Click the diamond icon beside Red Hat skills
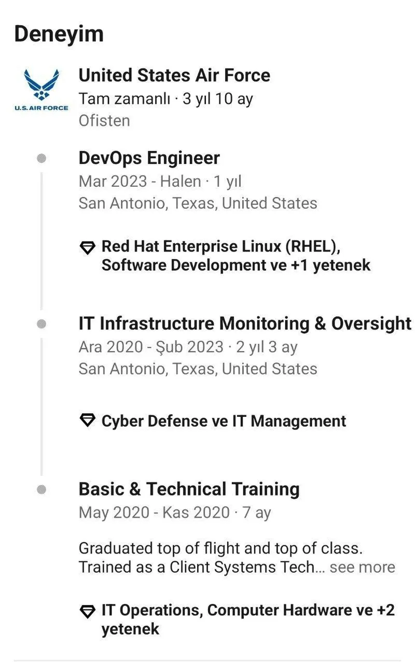 tap(87, 247)
